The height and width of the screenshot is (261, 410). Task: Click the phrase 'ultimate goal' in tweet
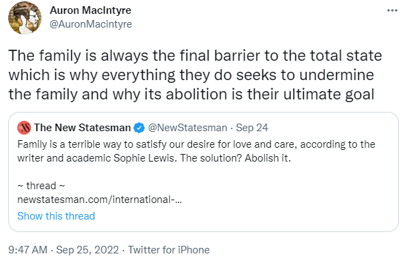329,94
